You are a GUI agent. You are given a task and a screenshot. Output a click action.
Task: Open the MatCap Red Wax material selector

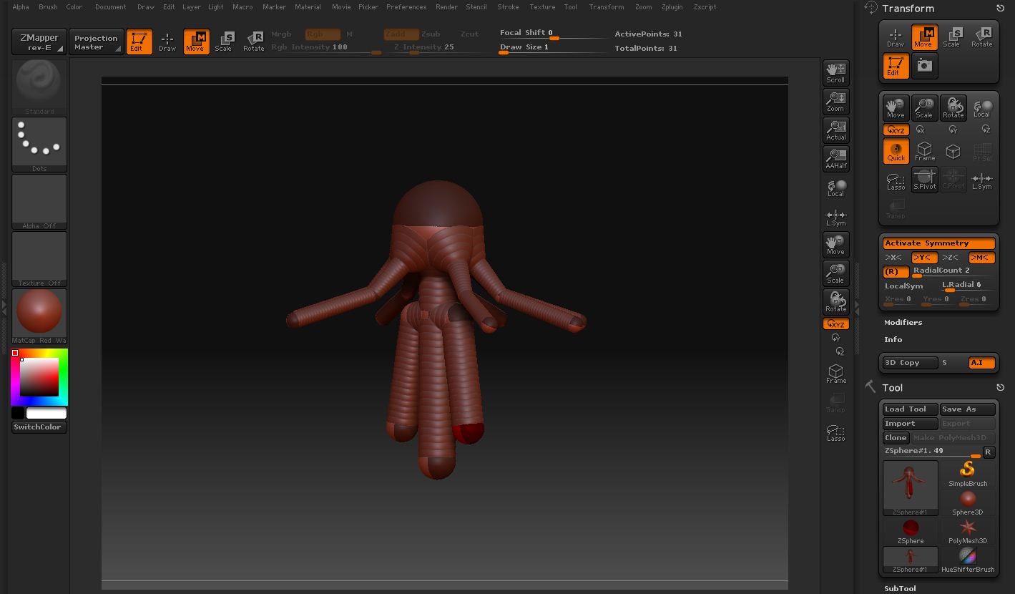click(39, 316)
